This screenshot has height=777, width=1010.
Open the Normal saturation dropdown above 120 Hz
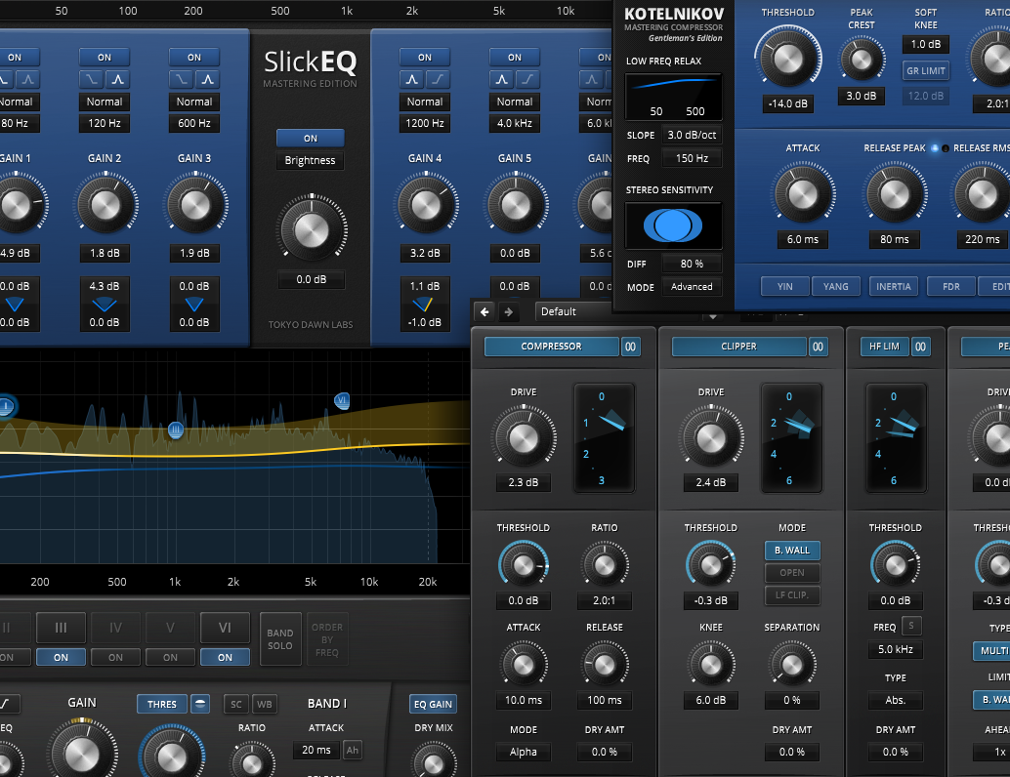tap(104, 102)
